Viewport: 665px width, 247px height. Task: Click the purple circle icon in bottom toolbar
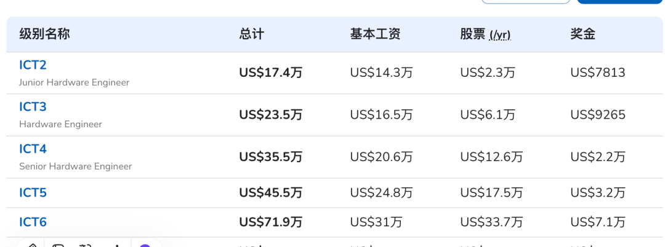(x=145, y=245)
